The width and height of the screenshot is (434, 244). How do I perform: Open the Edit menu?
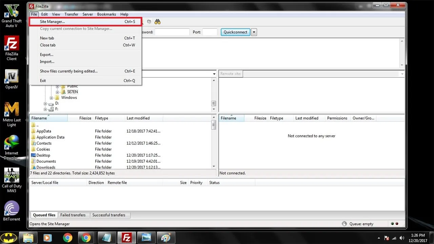coord(44,14)
